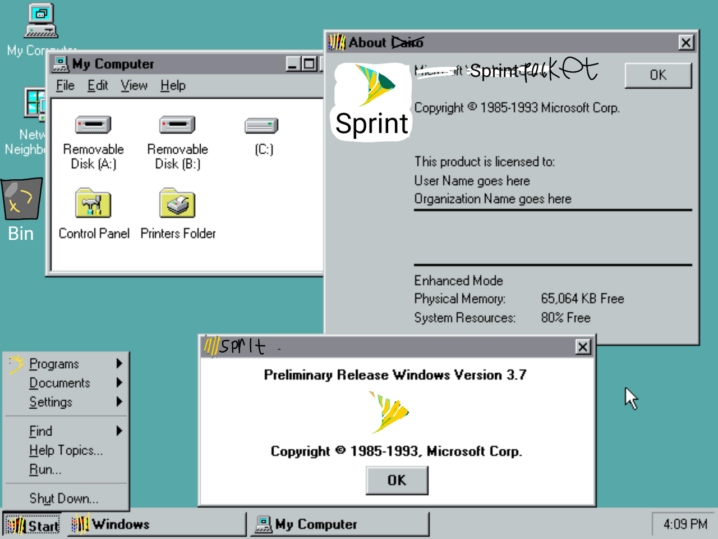
Task: Open the Help menu in My Computer
Action: point(173,85)
